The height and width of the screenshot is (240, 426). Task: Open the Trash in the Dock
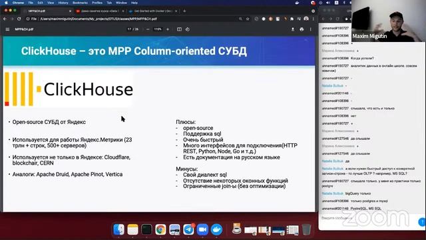[x=306, y=229]
